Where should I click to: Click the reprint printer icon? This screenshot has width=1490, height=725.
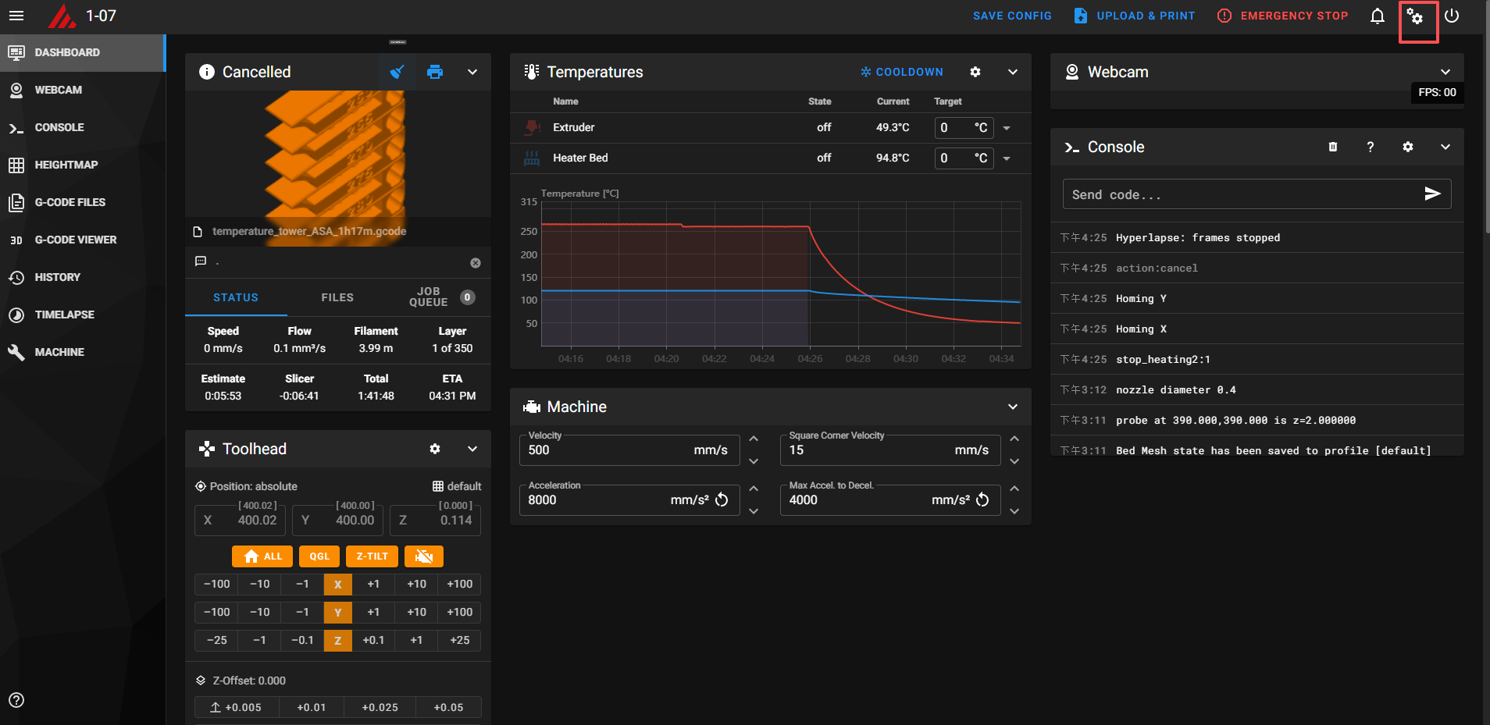click(x=435, y=72)
